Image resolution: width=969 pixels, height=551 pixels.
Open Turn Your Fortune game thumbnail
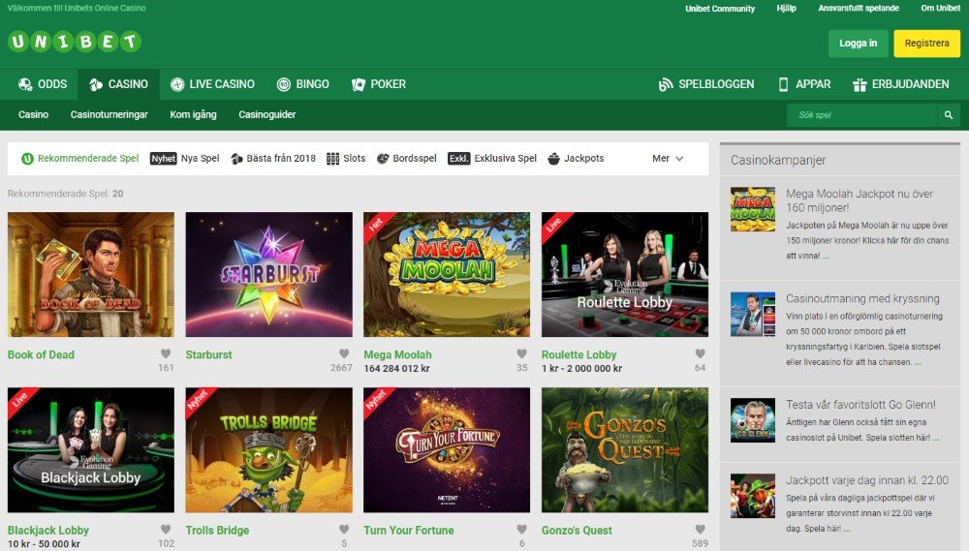(x=447, y=449)
